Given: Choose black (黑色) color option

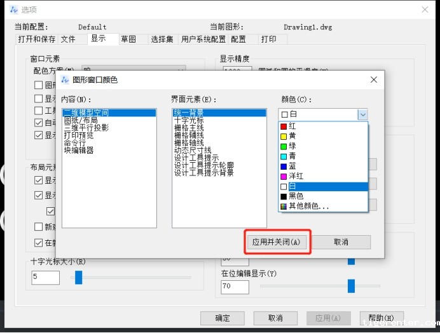Looking at the screenshot, I should click(296, 196).
